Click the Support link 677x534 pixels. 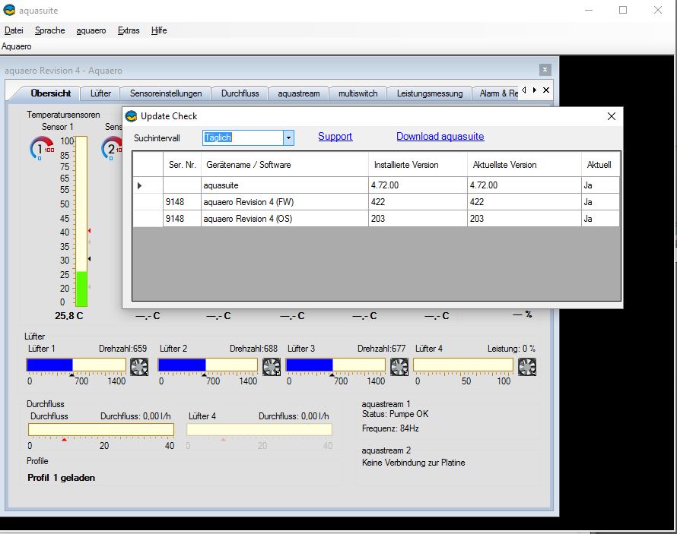coord(335,137)
